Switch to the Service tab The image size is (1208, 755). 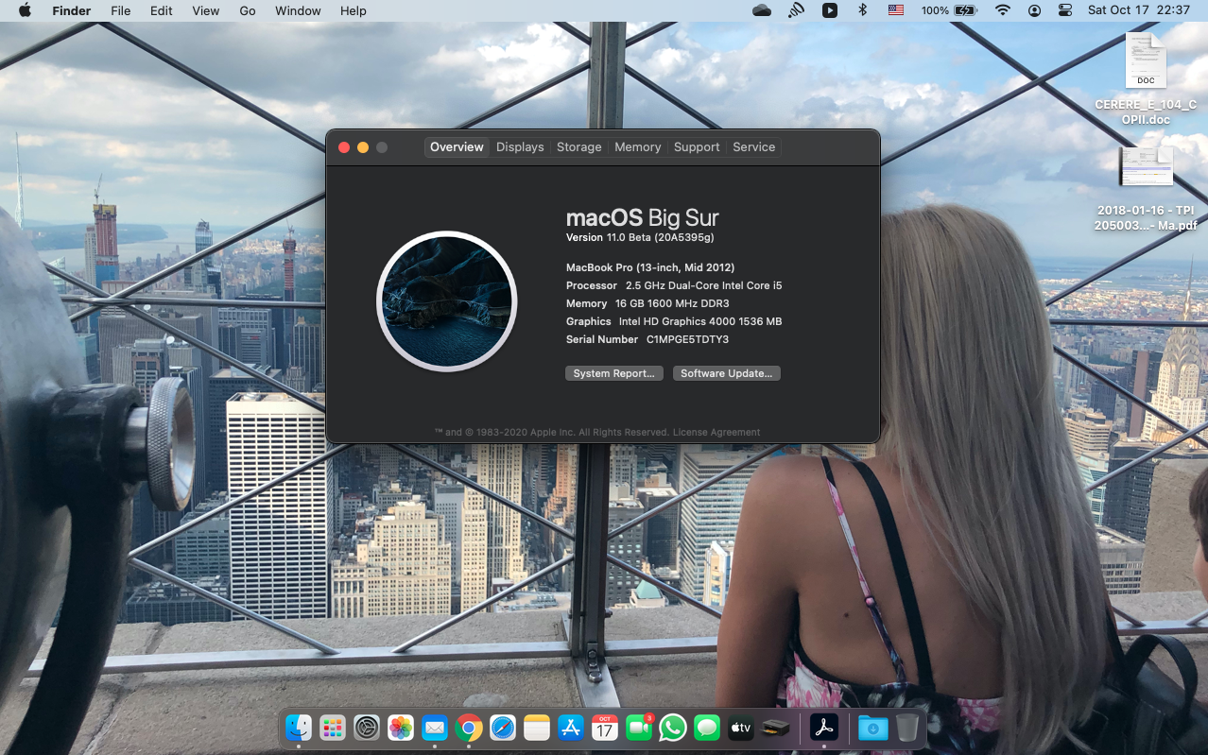(x=753, y=147)
